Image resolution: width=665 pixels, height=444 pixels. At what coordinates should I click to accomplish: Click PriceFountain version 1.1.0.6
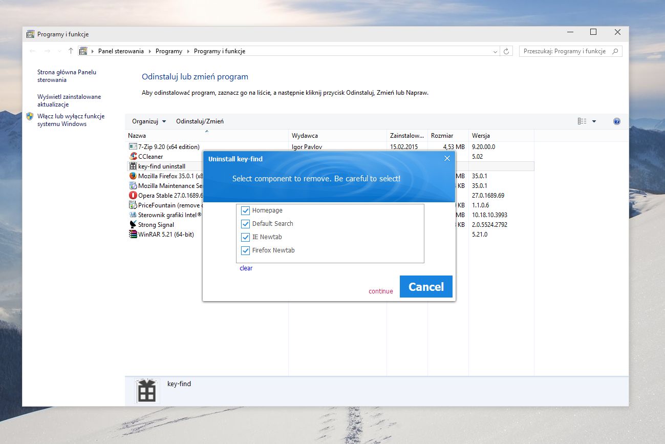pos(480,205)
